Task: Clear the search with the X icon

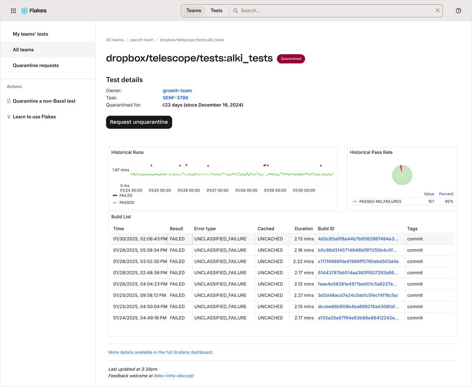Action: click(x=438, y=10)
